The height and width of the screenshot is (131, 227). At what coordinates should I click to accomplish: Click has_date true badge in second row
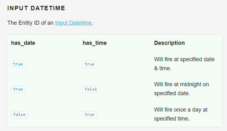click(18, 89)
